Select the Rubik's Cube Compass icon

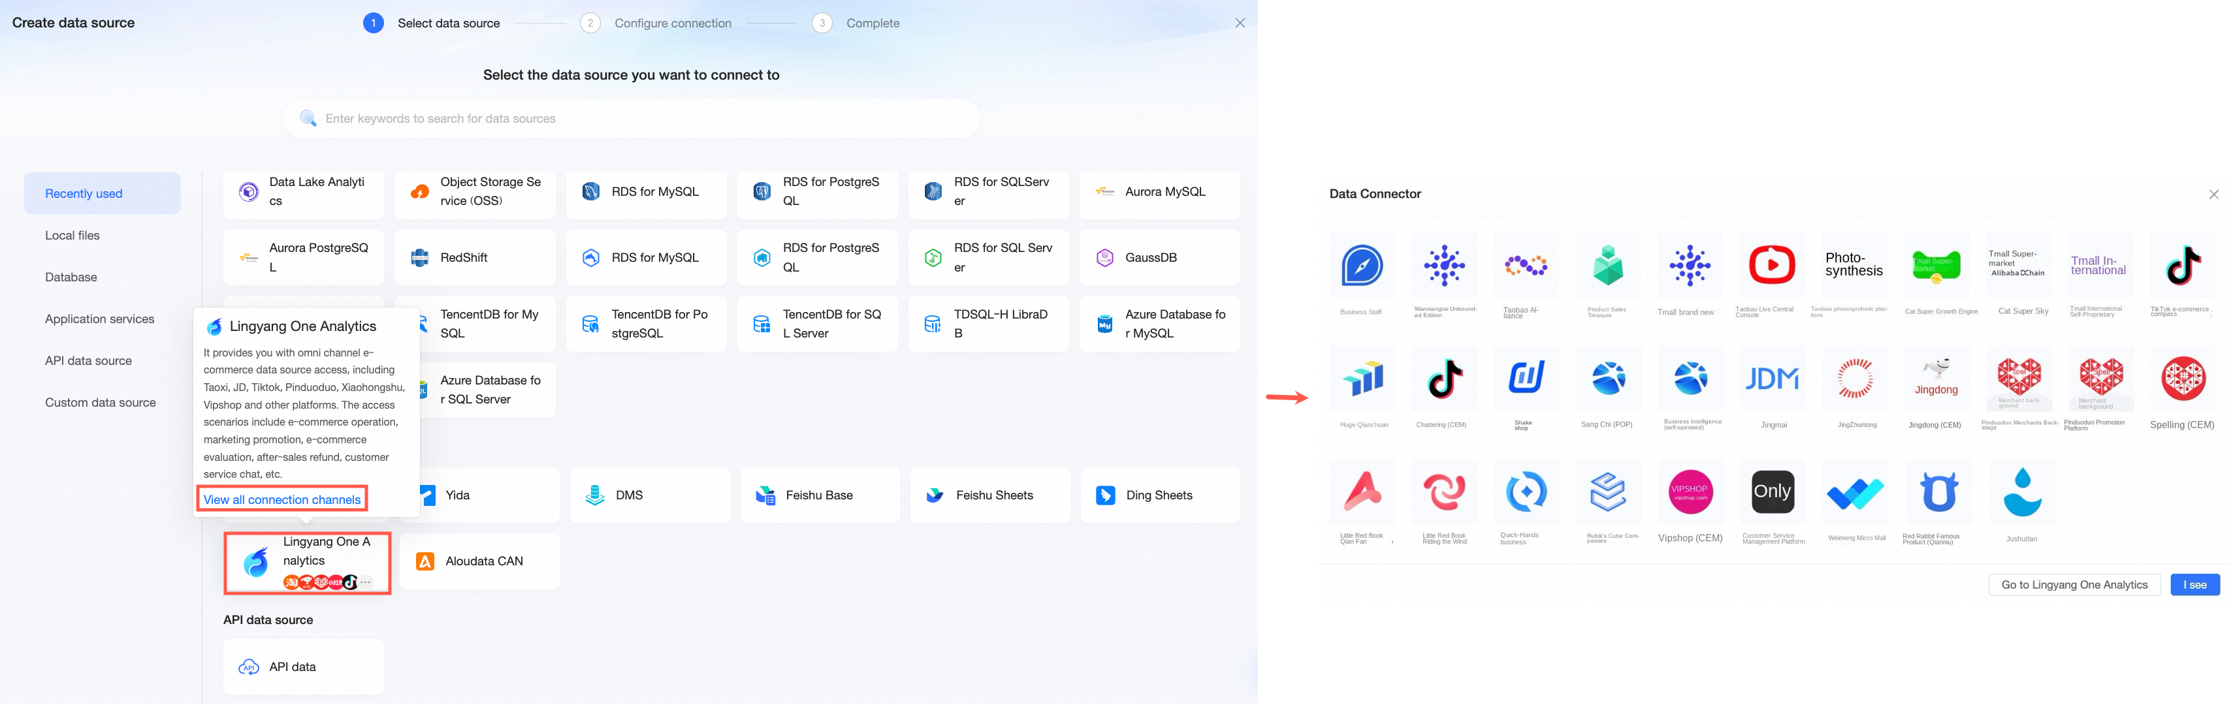1607,491
